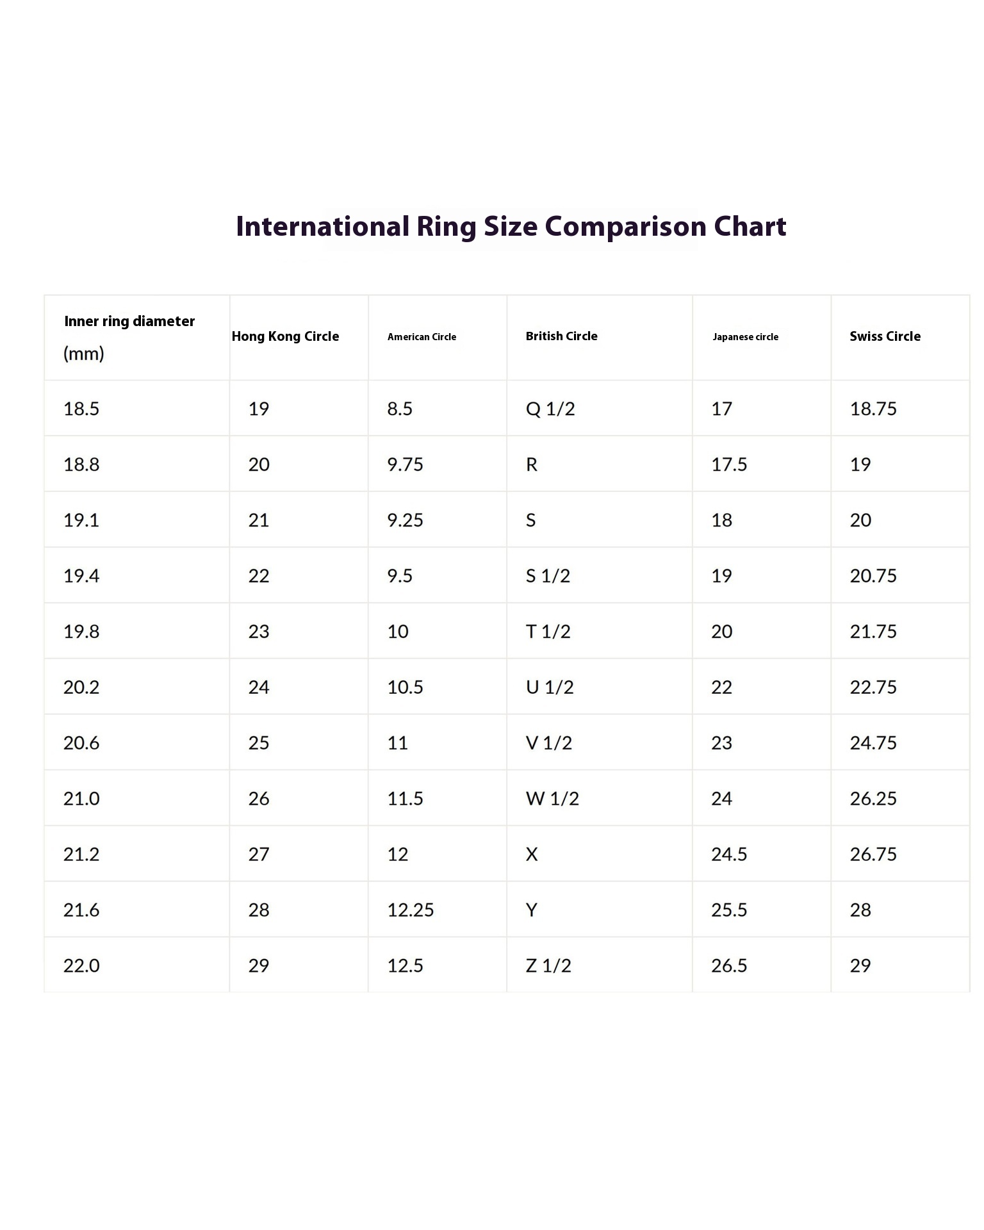
Task: Select the American Circle column header
Action: (438, 338)
